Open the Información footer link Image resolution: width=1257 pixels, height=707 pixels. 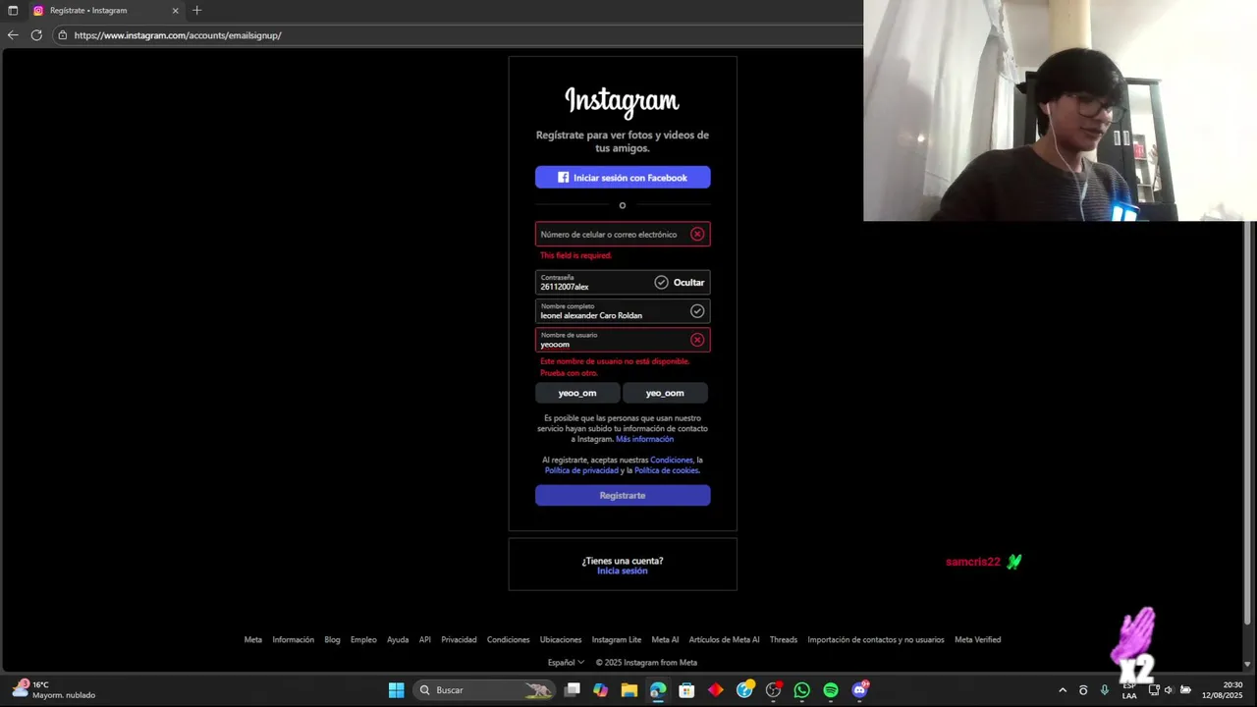[294, 640]
